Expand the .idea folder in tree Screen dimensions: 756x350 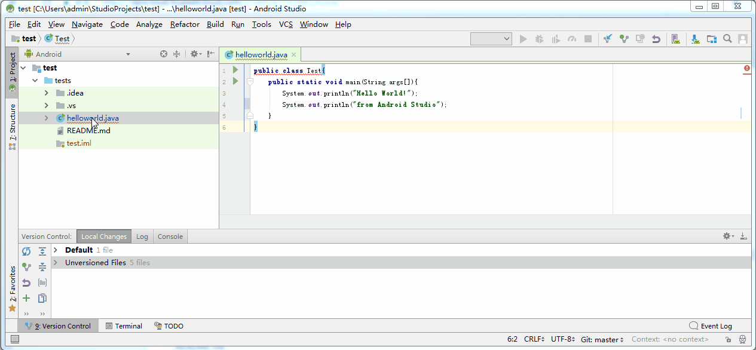47,93
